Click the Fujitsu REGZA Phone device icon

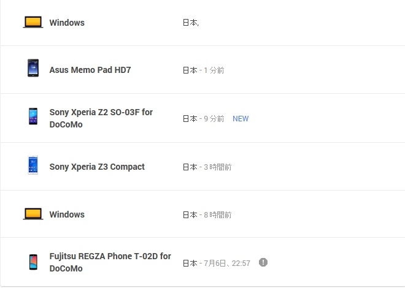[33, 262]
